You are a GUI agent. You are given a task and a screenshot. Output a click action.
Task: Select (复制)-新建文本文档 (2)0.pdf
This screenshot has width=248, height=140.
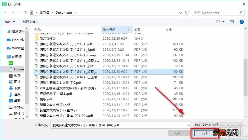109,82
